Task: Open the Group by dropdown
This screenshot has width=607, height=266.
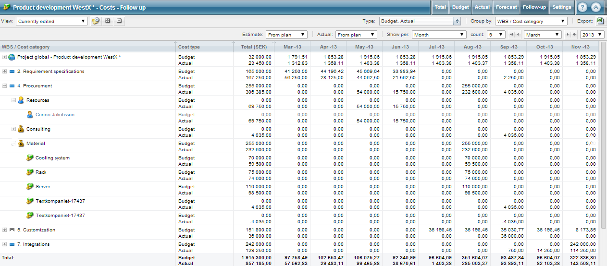Action: pos(531,21)
